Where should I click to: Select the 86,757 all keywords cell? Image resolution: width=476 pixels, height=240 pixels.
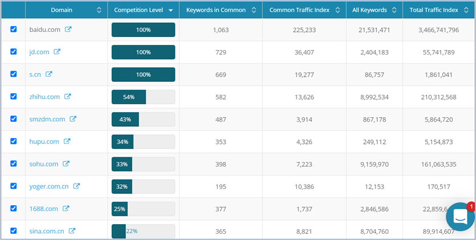375,75
